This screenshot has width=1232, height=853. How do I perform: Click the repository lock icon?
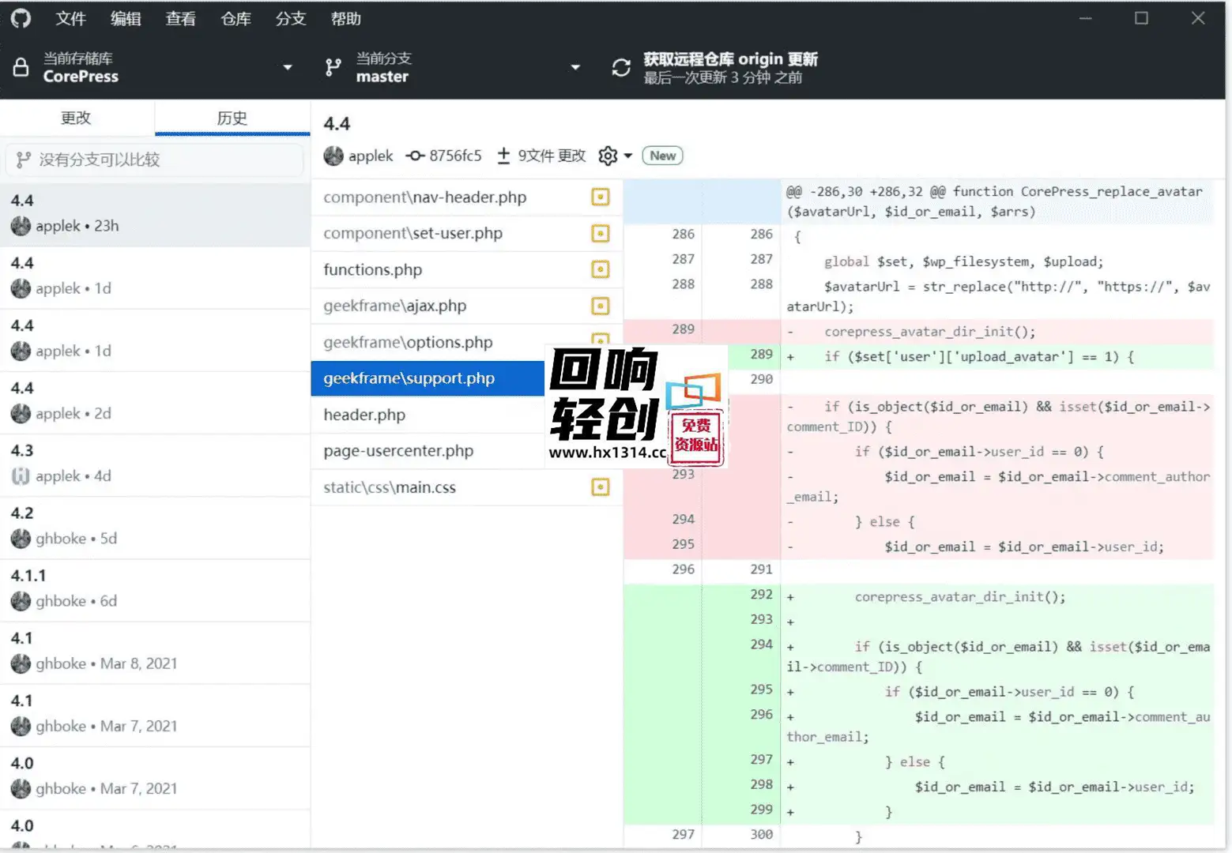[x=21, y=68]
